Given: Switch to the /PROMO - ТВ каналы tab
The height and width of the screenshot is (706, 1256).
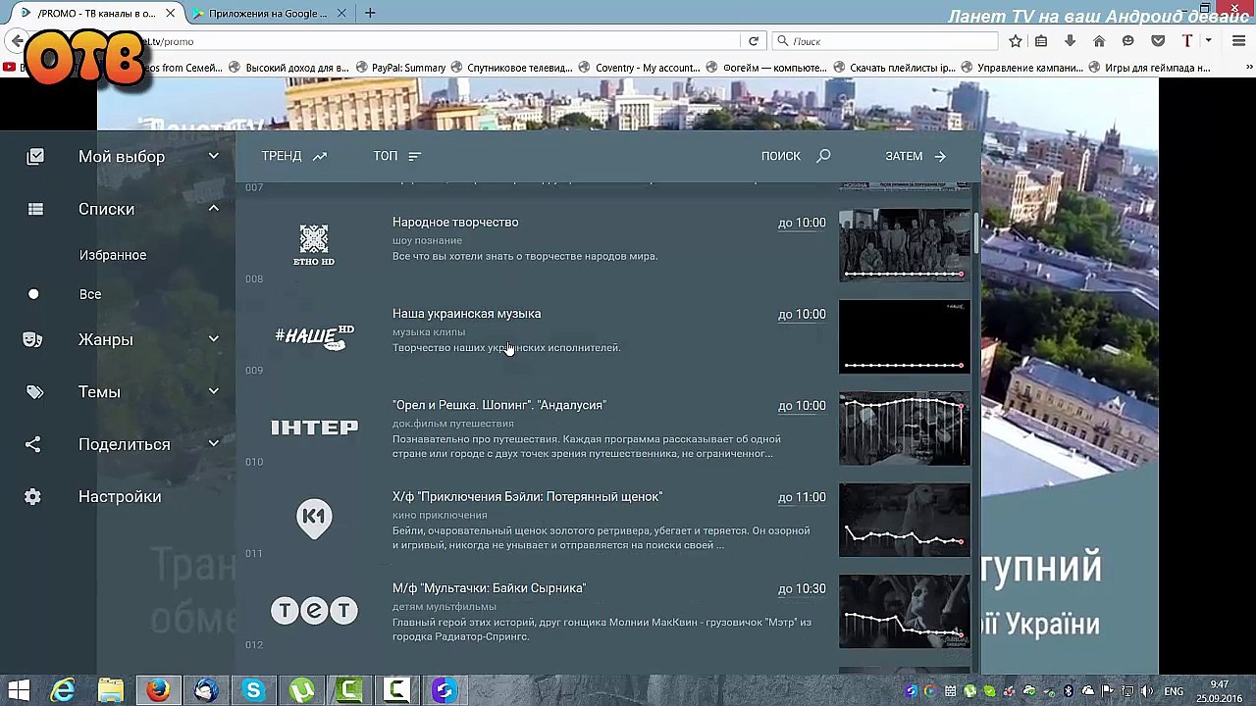Looking at the screenshot, I should [x=98, y=14].
